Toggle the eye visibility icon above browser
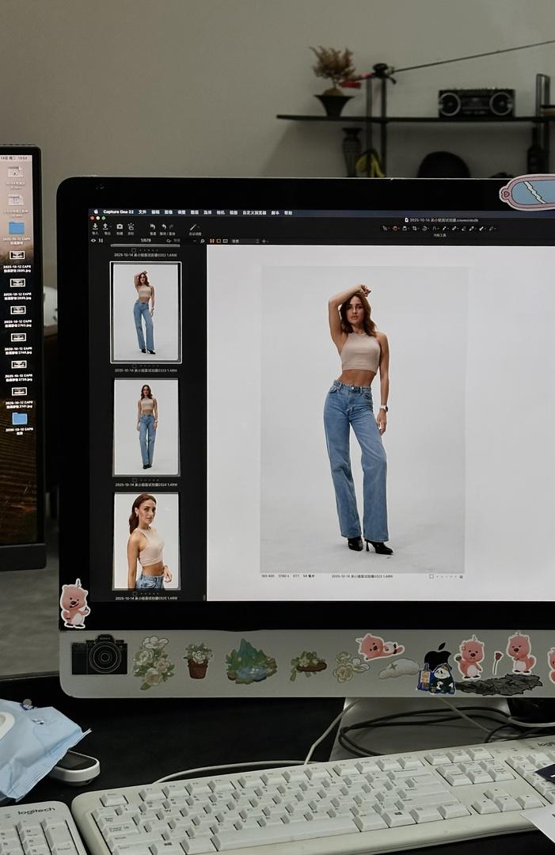 [93, 241]
